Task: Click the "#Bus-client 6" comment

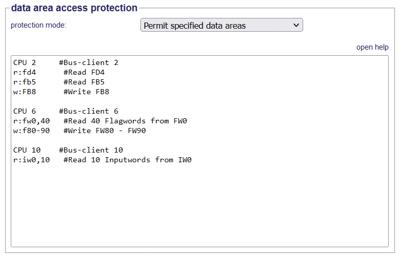Action: pos(89,111)
